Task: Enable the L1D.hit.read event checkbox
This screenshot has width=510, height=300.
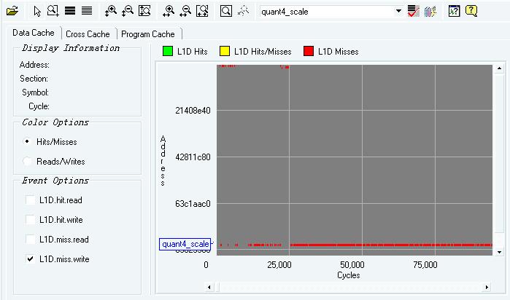Action: [30, 200]
